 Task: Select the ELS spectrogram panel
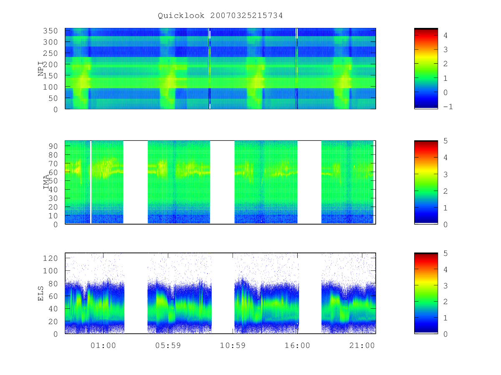(x=220, y=293)
